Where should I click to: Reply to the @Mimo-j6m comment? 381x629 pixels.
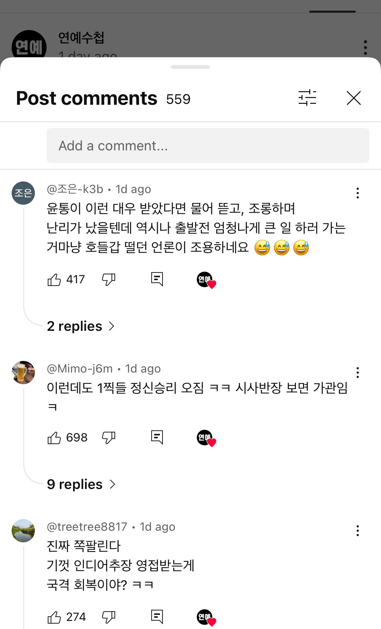click(x=157, y=437)
